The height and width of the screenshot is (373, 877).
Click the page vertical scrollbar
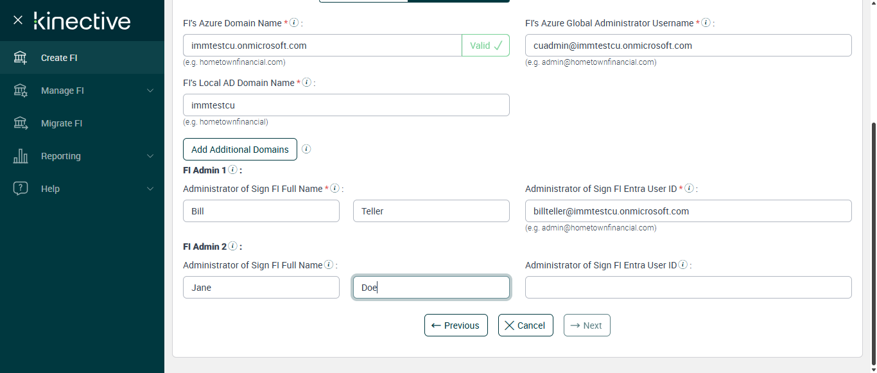click(x=873, y=244)
